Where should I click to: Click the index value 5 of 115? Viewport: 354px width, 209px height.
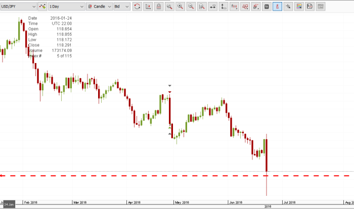(64, 56)
